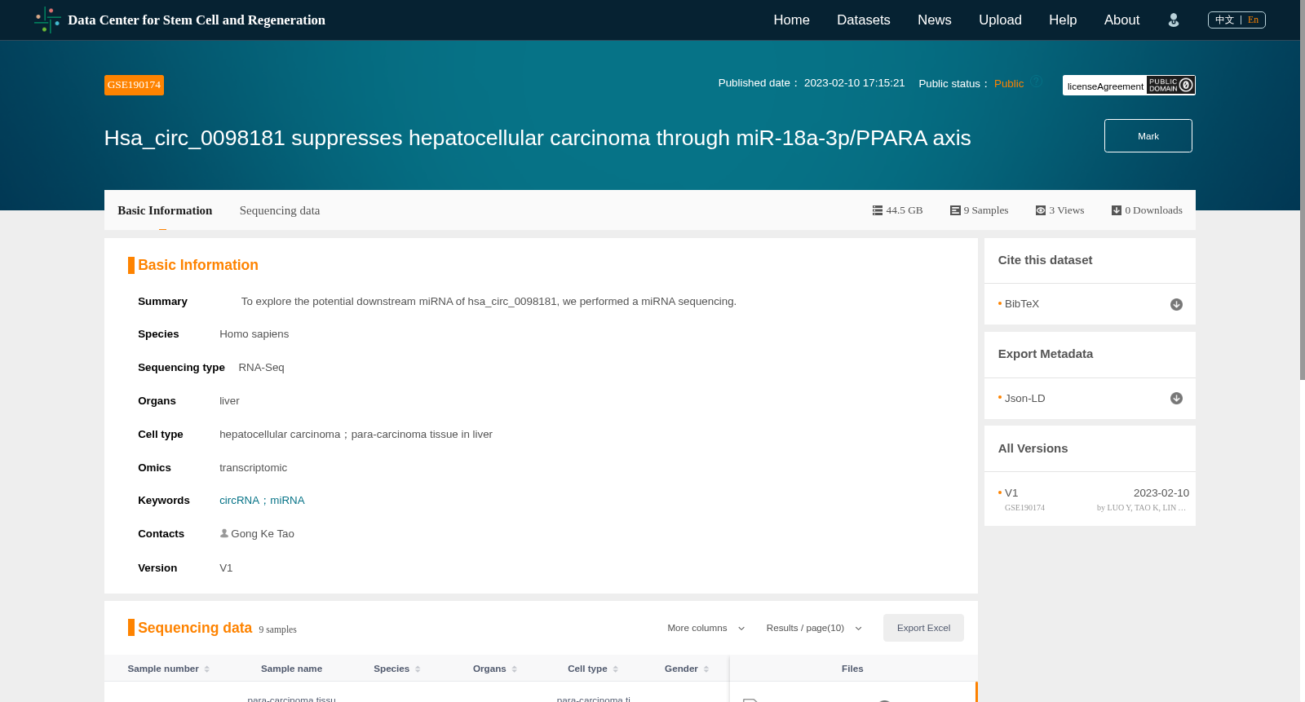Click the Gong Ke Tao contact name
This screenshot has height=702, width=1305.
(x=263, y=534)
